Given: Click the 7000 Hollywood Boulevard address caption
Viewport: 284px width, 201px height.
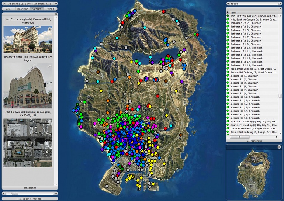Looking at the screenshot, I should [x=28, y=114].
